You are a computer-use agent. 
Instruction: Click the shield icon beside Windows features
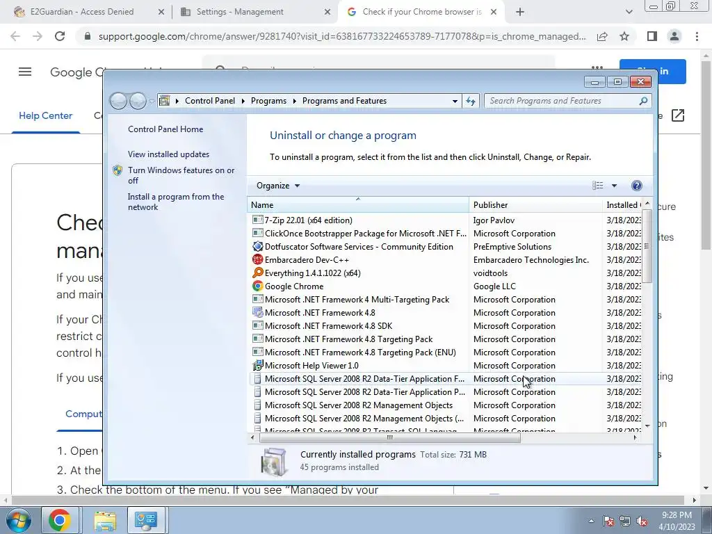pyautogui.click(x=118, y=170)
